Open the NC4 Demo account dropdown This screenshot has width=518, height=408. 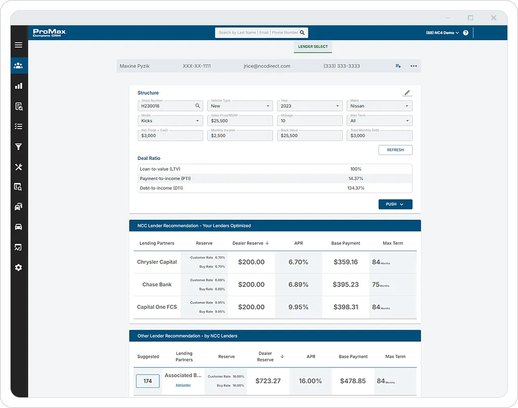pyautogui.click(x=442, y=33)
